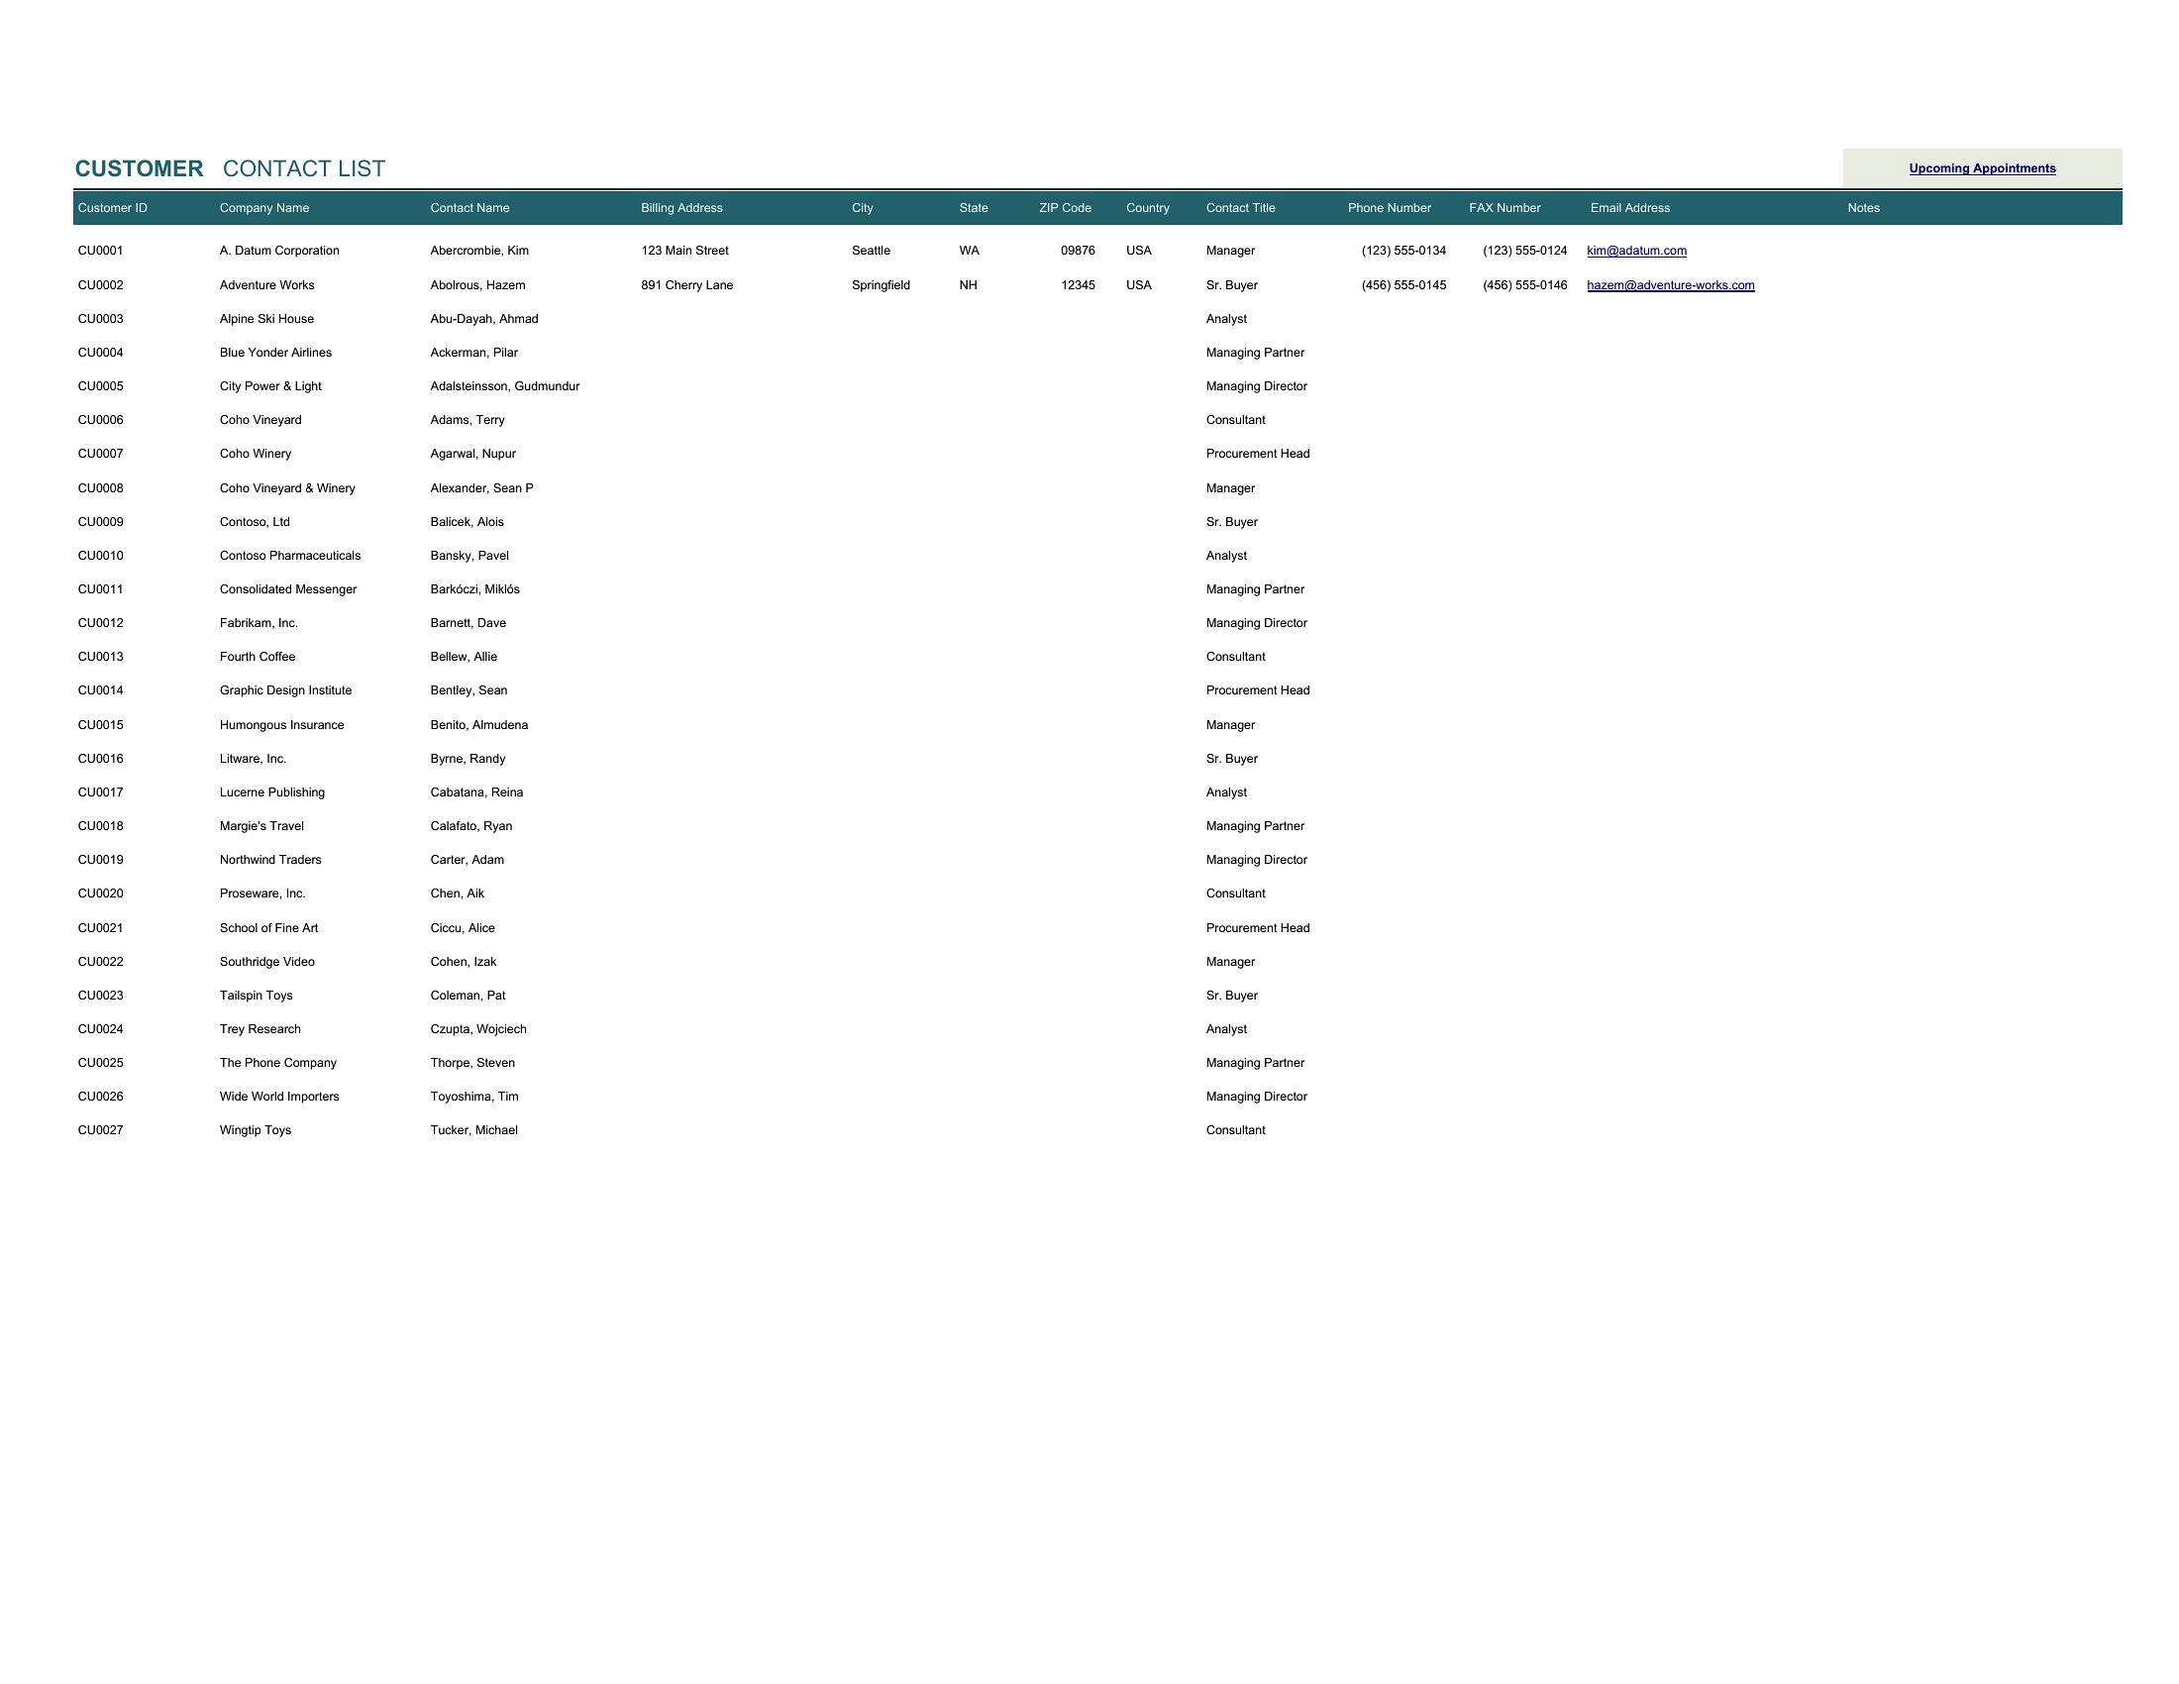Screen dimensions: 2179x1684
Task: Select the (456) 555-0146 fax cell
Action: 1524,285
